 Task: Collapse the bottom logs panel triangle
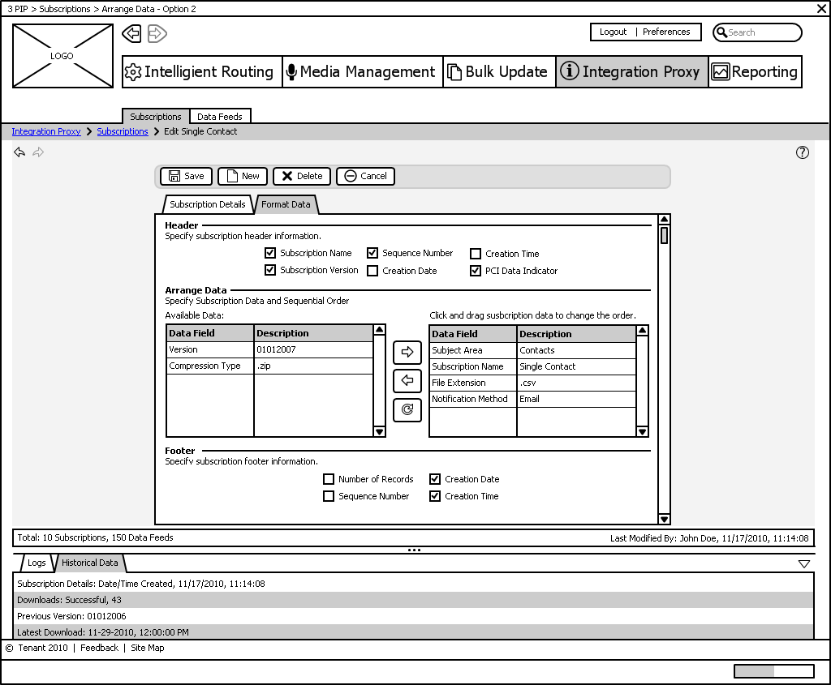(x=804, y=563)
